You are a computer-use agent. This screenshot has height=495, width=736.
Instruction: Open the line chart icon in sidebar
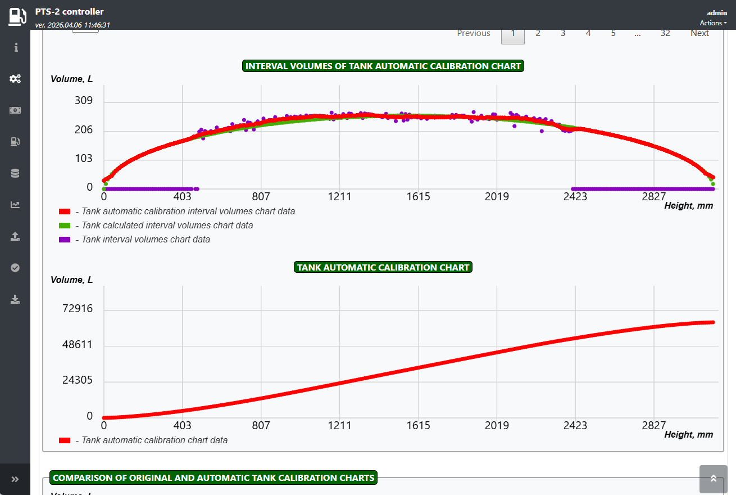pyautogui.click(x=15, y=205)
